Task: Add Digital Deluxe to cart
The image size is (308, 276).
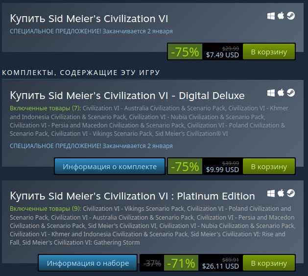Action: pos(269,166)
